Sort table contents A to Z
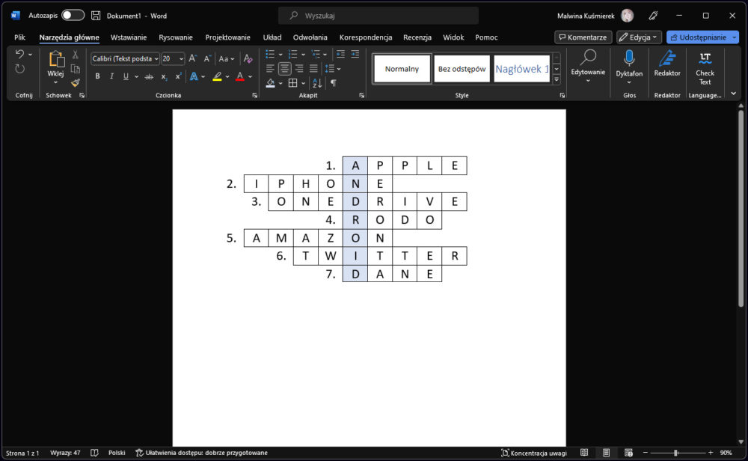 tap(317, 84)
